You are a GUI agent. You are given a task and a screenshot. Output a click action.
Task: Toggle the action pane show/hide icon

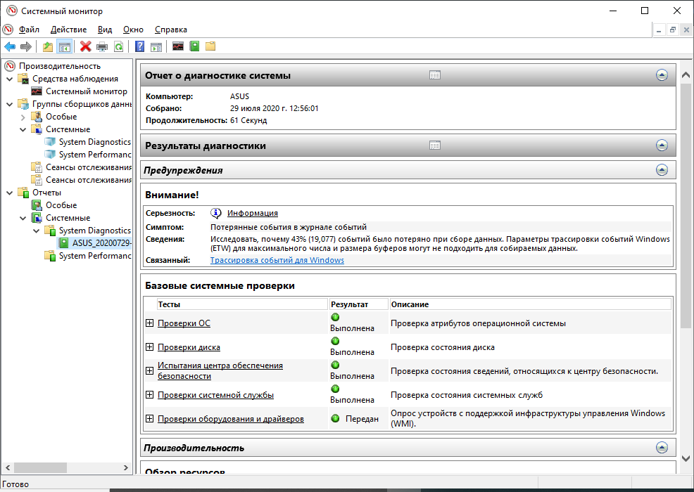(x=156, y=46)
